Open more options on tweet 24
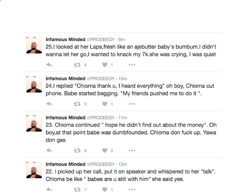This screenshot has height=194, width=225. (132, 104)
